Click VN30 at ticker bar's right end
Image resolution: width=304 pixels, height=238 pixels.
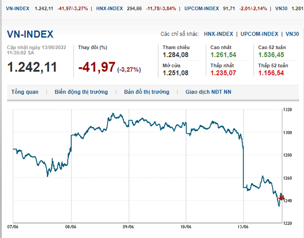pos(282,8)
